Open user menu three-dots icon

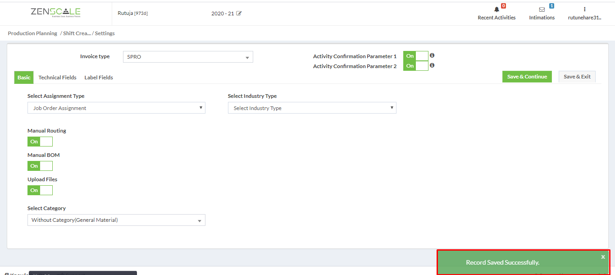pyautogui.click(x=584, y=9)
